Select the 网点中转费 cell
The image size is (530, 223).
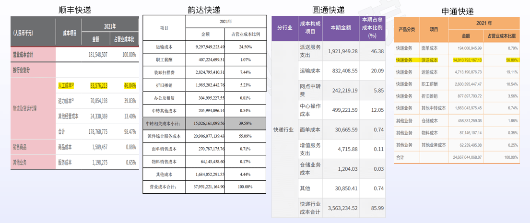(310, 90)
